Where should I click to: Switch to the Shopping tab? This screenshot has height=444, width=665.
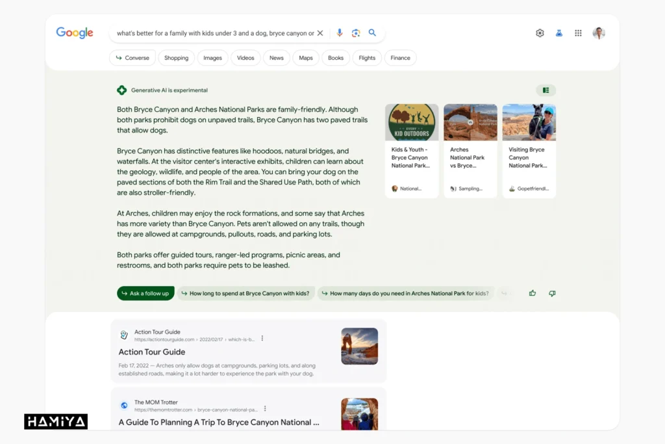(177, 58)
